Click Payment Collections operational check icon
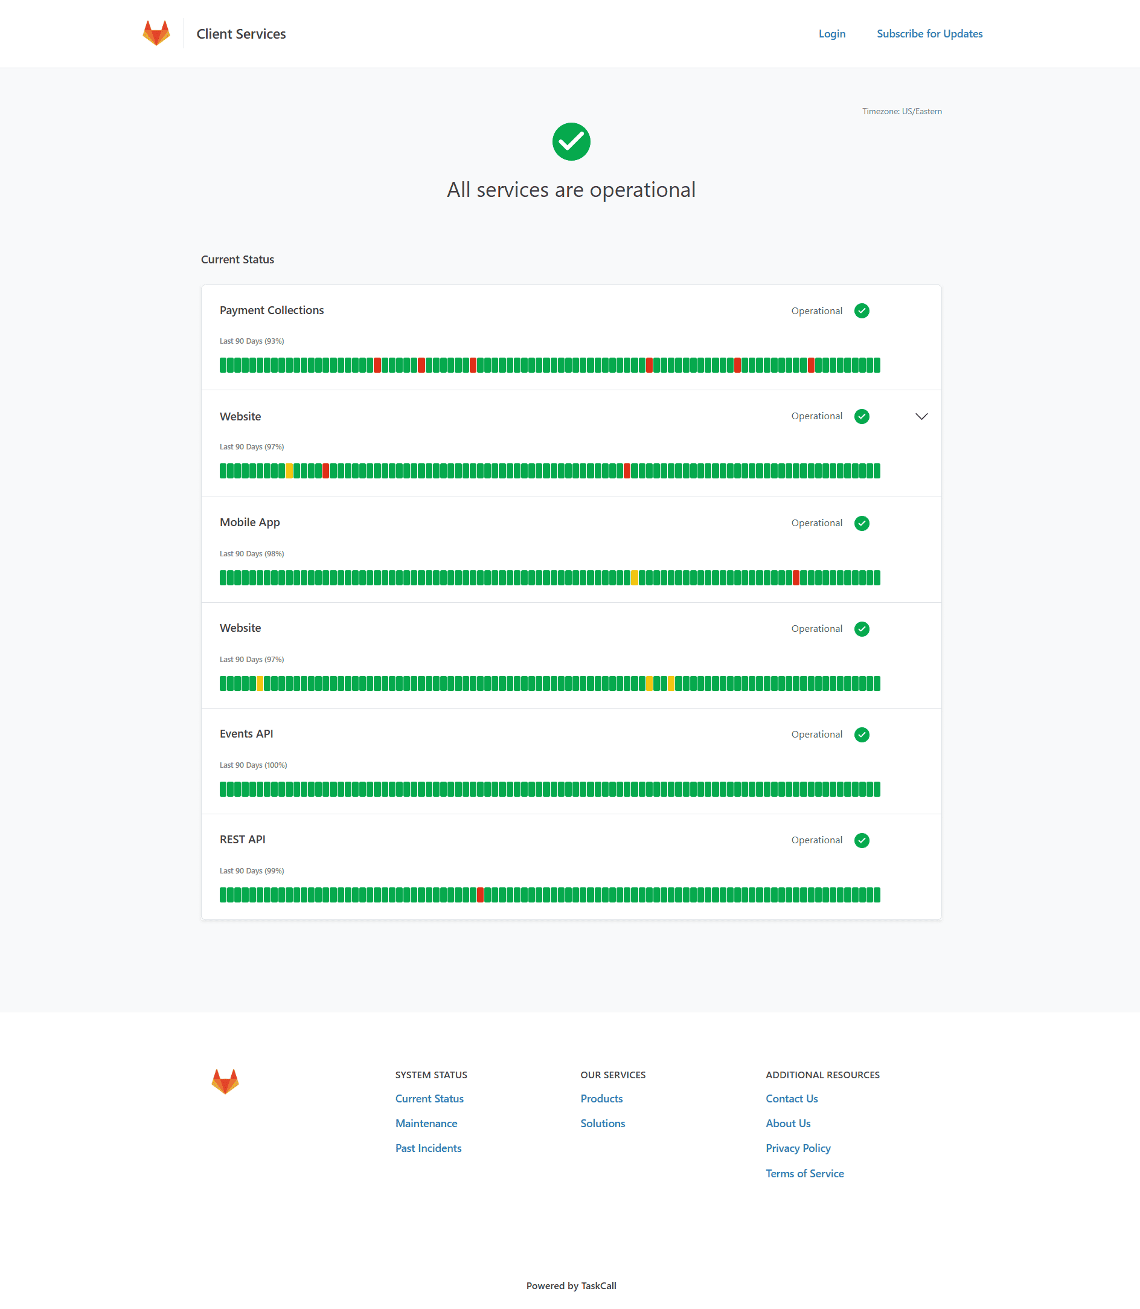This screenshot has width=1140, height=1309. pos(862,310)
